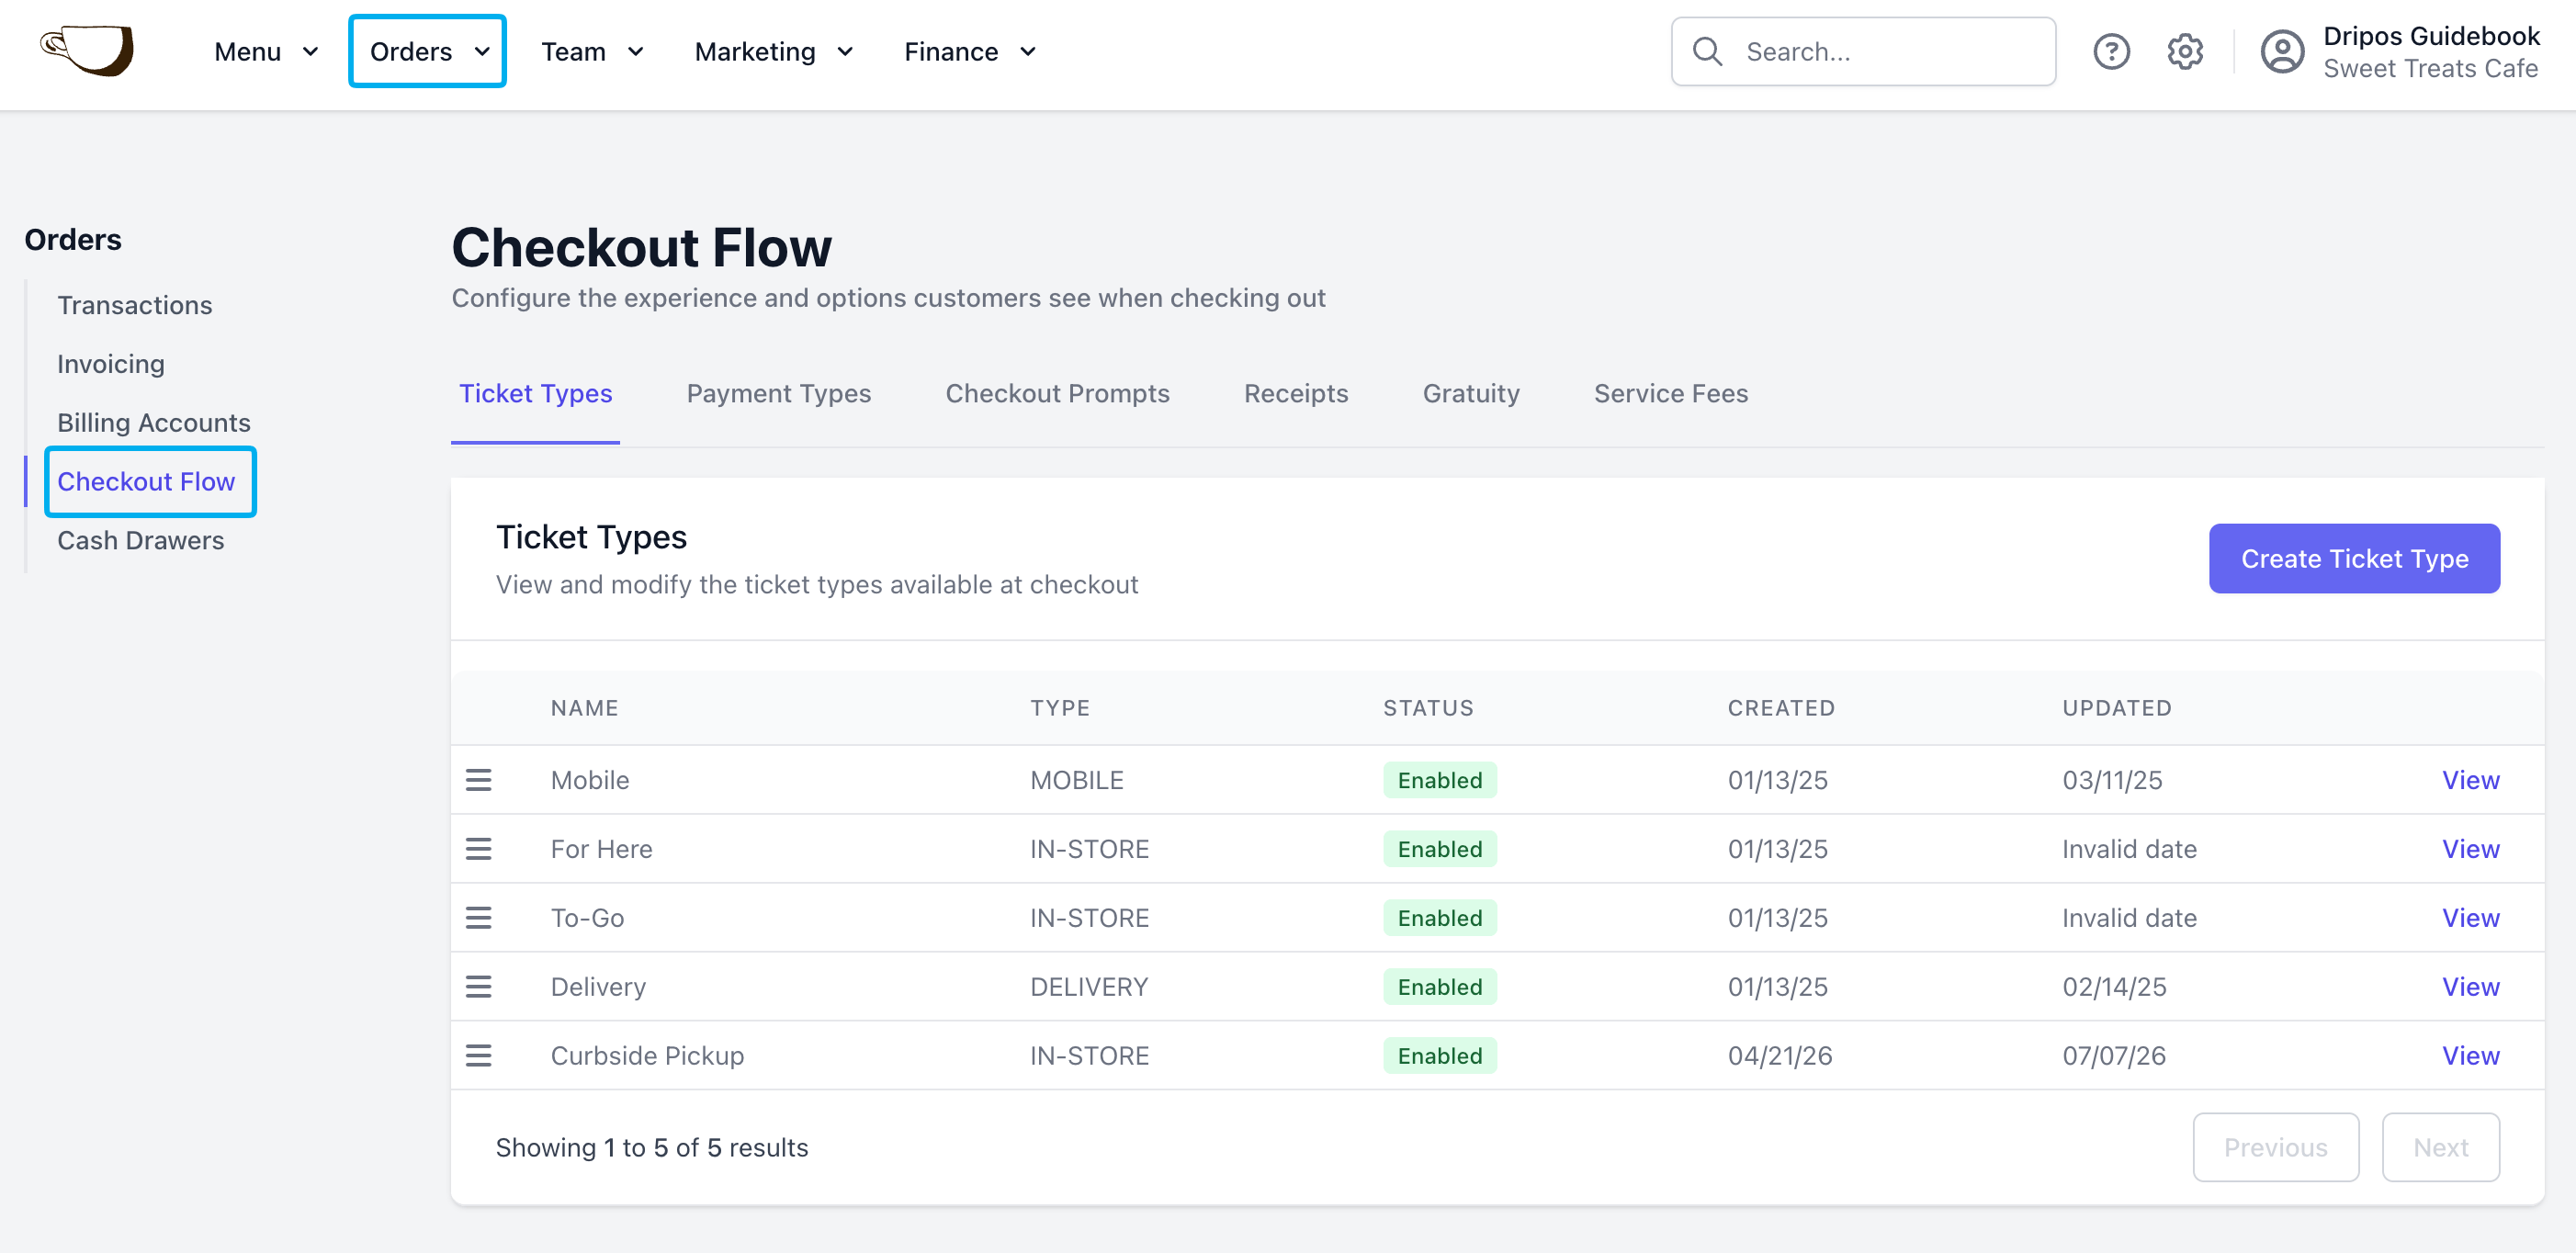This screenshot has height=1253, width=2576.
Task: Switch to the Gratuity tab
Action: (x=1471, y=394)
